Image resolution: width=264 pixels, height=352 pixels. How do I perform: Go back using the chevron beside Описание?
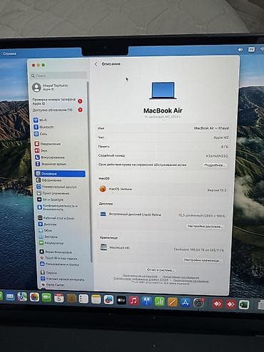point(96,64)
